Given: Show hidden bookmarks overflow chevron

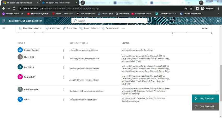Looking at the screenshot, I should coord(218,14).
